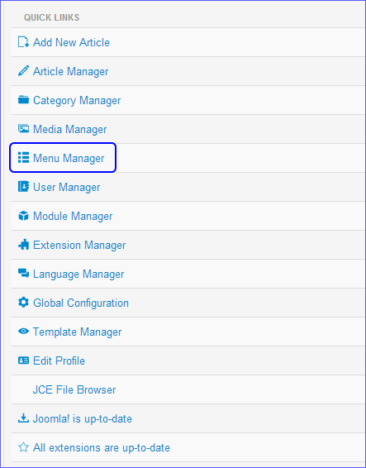Click the Media Manager picture icon
Viewport: 366px width, 468px height.
point(23,129)
